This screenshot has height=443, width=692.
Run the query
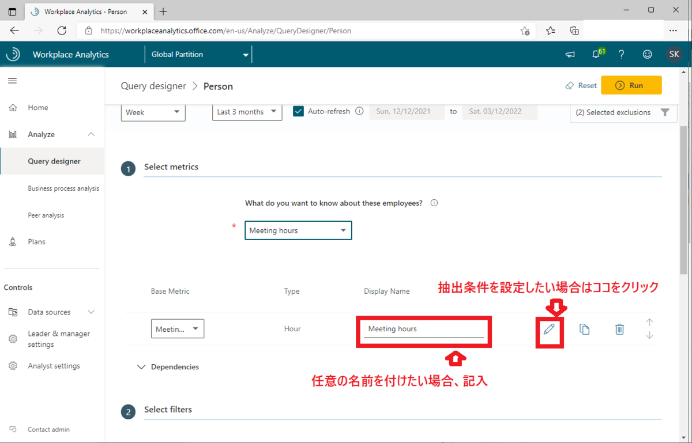(631, 85)
